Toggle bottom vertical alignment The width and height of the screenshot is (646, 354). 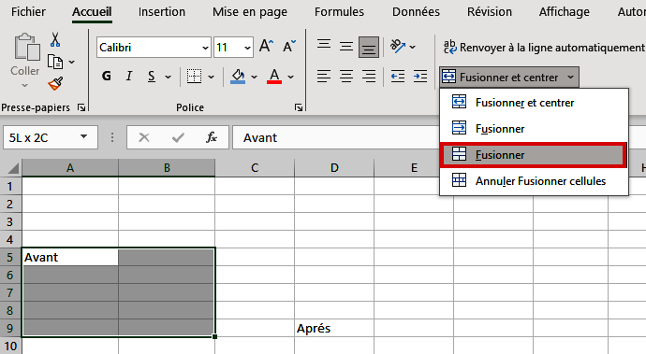point(369,47)
